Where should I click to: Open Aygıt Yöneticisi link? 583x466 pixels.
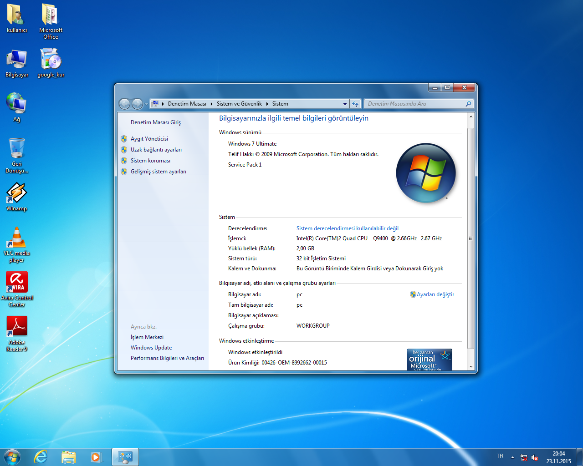click(149, 139)
